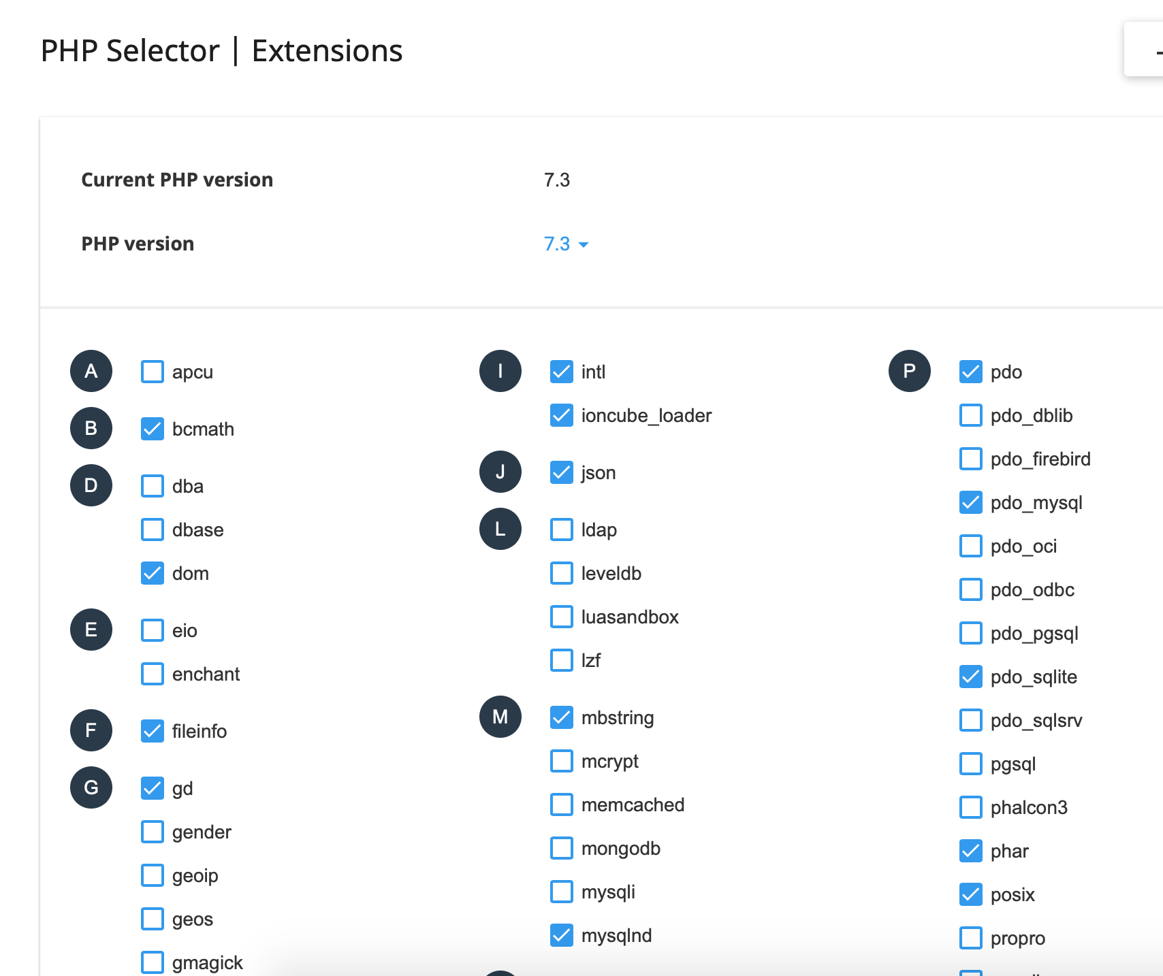Click the fileinfo extension label
Screen dimensions: 1163x976
(x=200, y=731)
